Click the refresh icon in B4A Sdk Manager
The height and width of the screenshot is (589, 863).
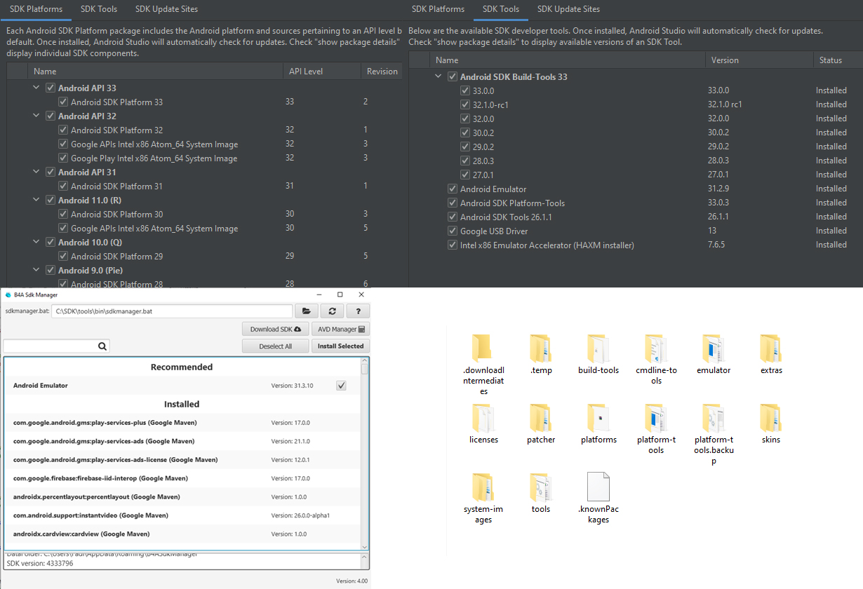tap(332, 311)
